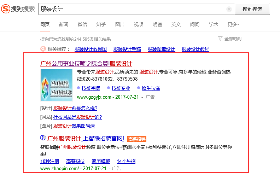Switch to the 学术 tab
This screenshot has width=280, height=175.
[214, 24]
